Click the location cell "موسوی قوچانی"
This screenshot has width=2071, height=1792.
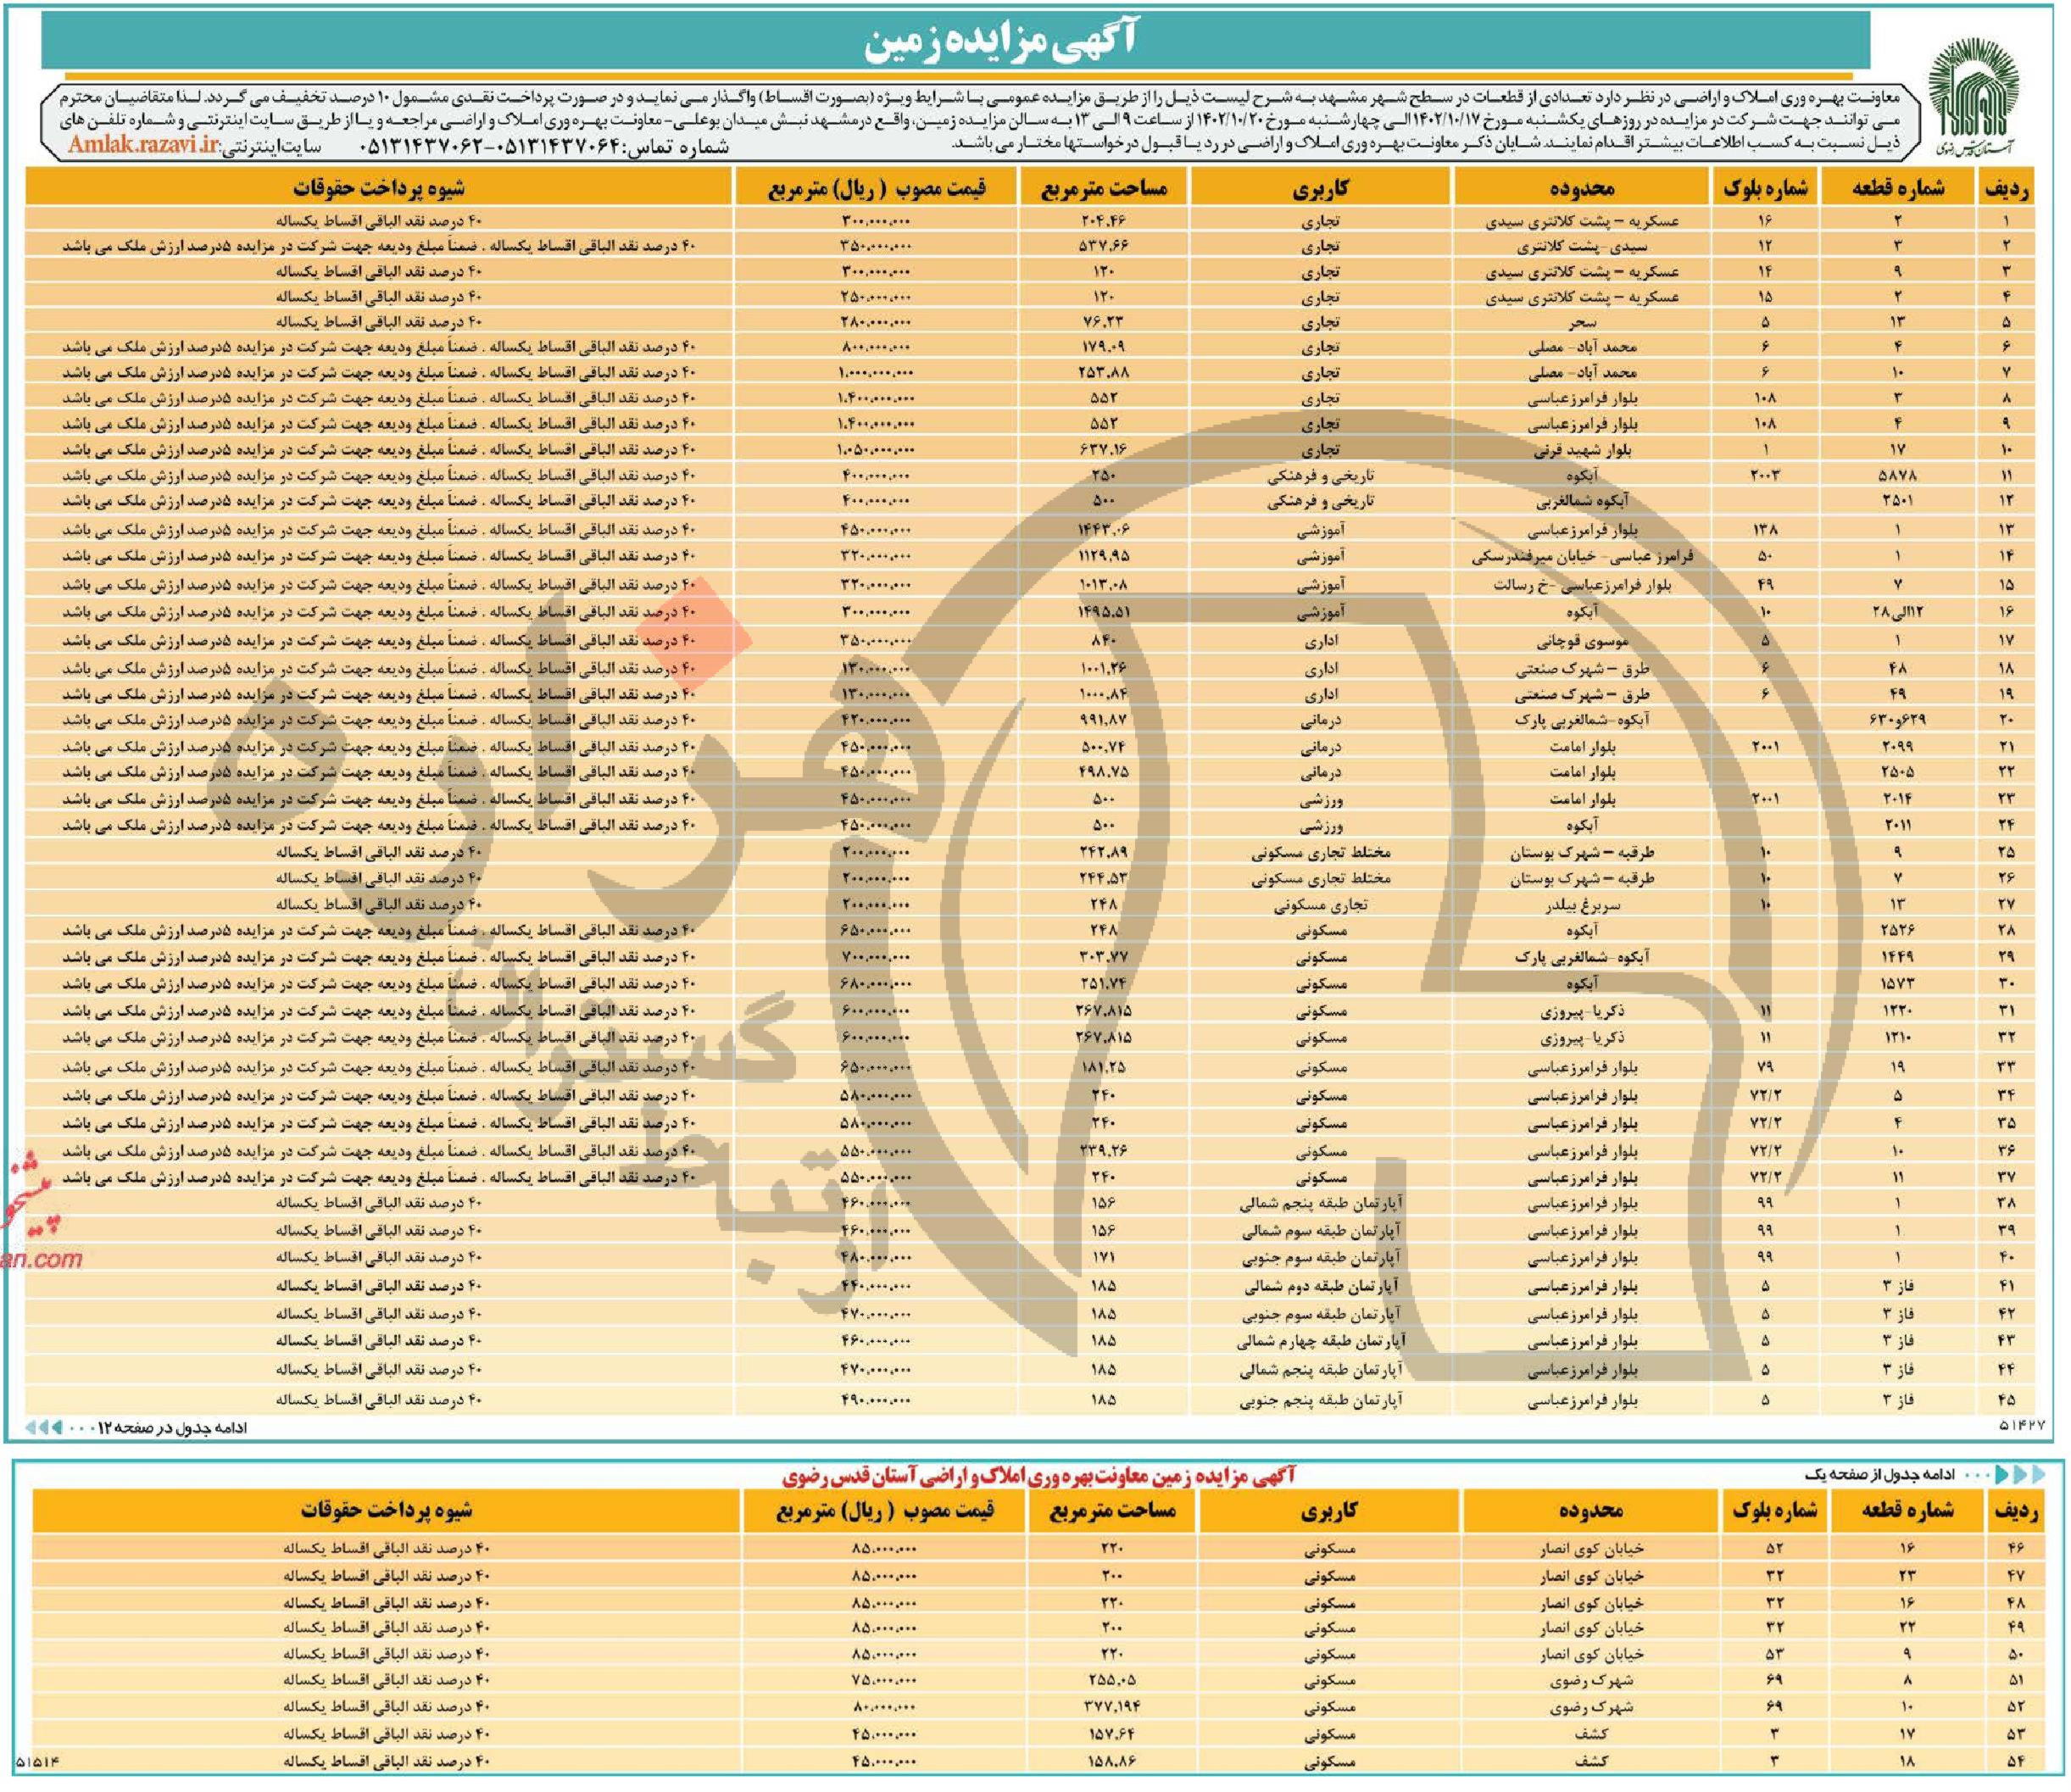point(1582,641)
